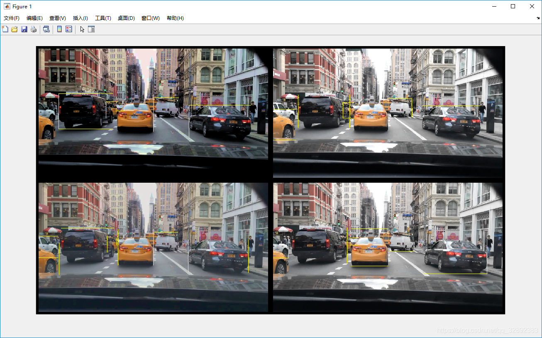Click the New Figure toolbar icon

coord(5,29)
